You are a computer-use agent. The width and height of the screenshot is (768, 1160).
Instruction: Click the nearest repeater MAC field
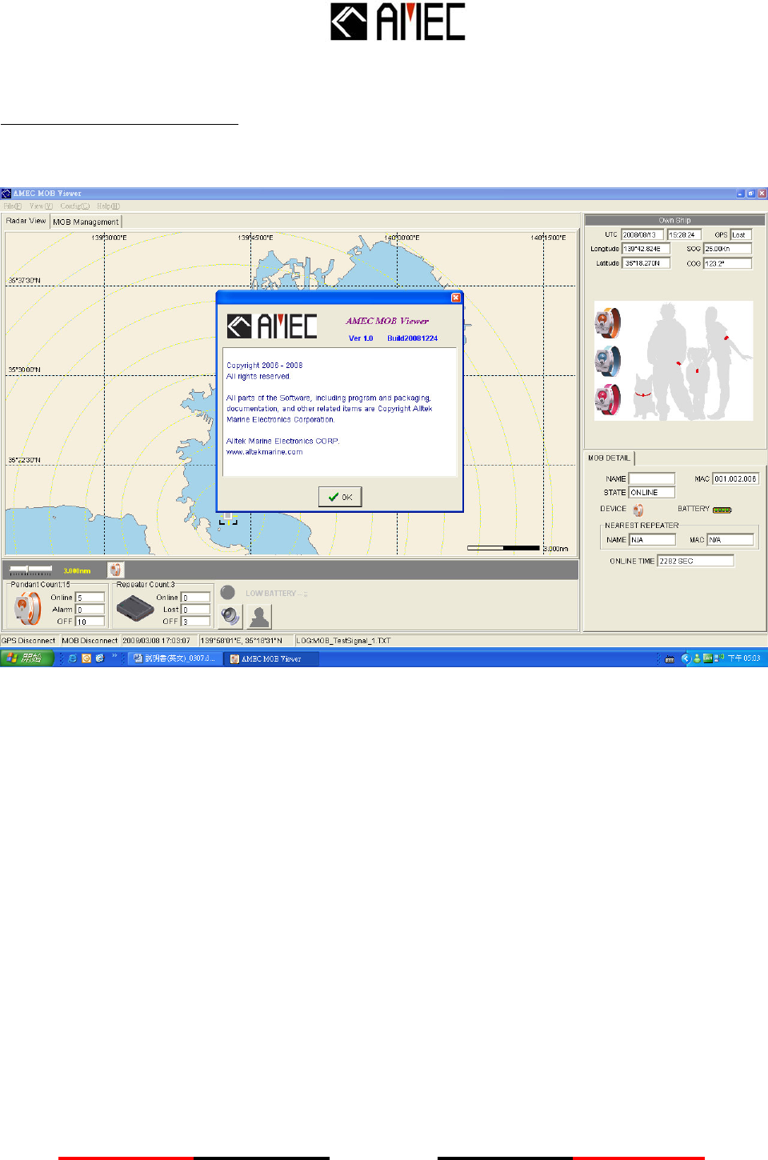(730, 540)
